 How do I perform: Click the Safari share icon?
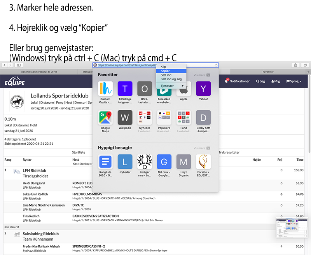pyautogui.click(x=295, y=65)
